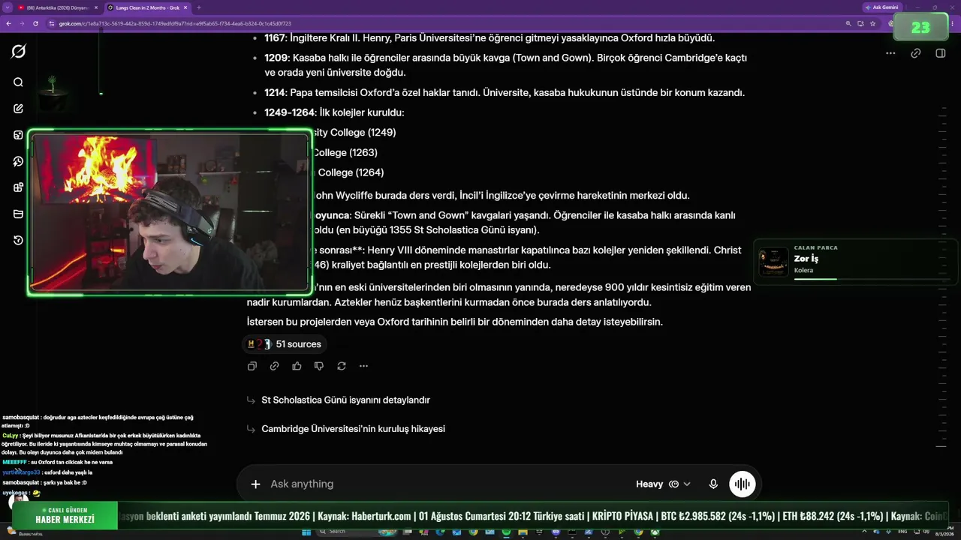961x540 pixels.
Task: Select the St Scholastica Günü isyanını detaylandır suggestion
Action: tap(345, 400)
